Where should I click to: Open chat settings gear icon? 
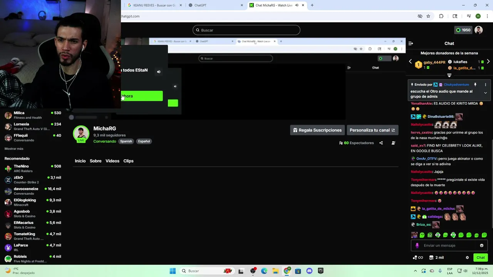(467, 258)
